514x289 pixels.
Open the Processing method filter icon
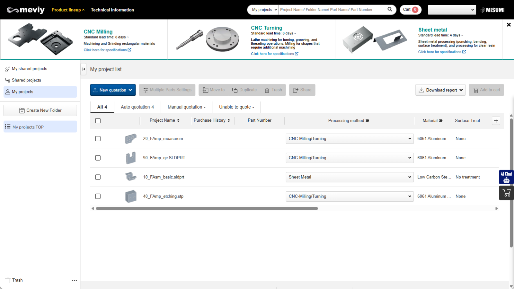coord(367,121)
